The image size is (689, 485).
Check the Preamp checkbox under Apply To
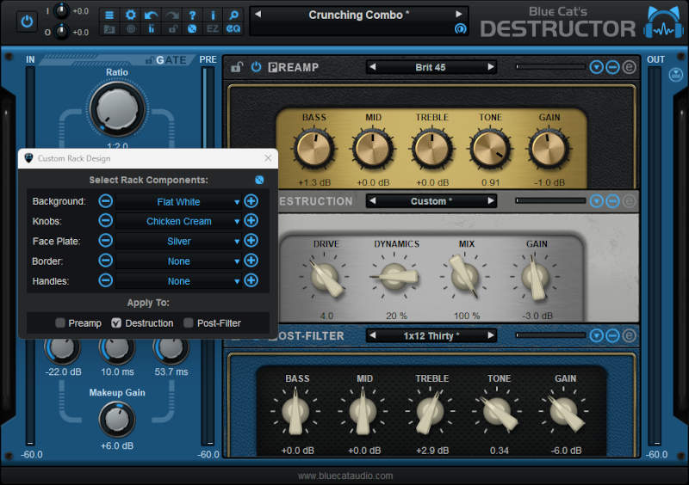[60, 323]
